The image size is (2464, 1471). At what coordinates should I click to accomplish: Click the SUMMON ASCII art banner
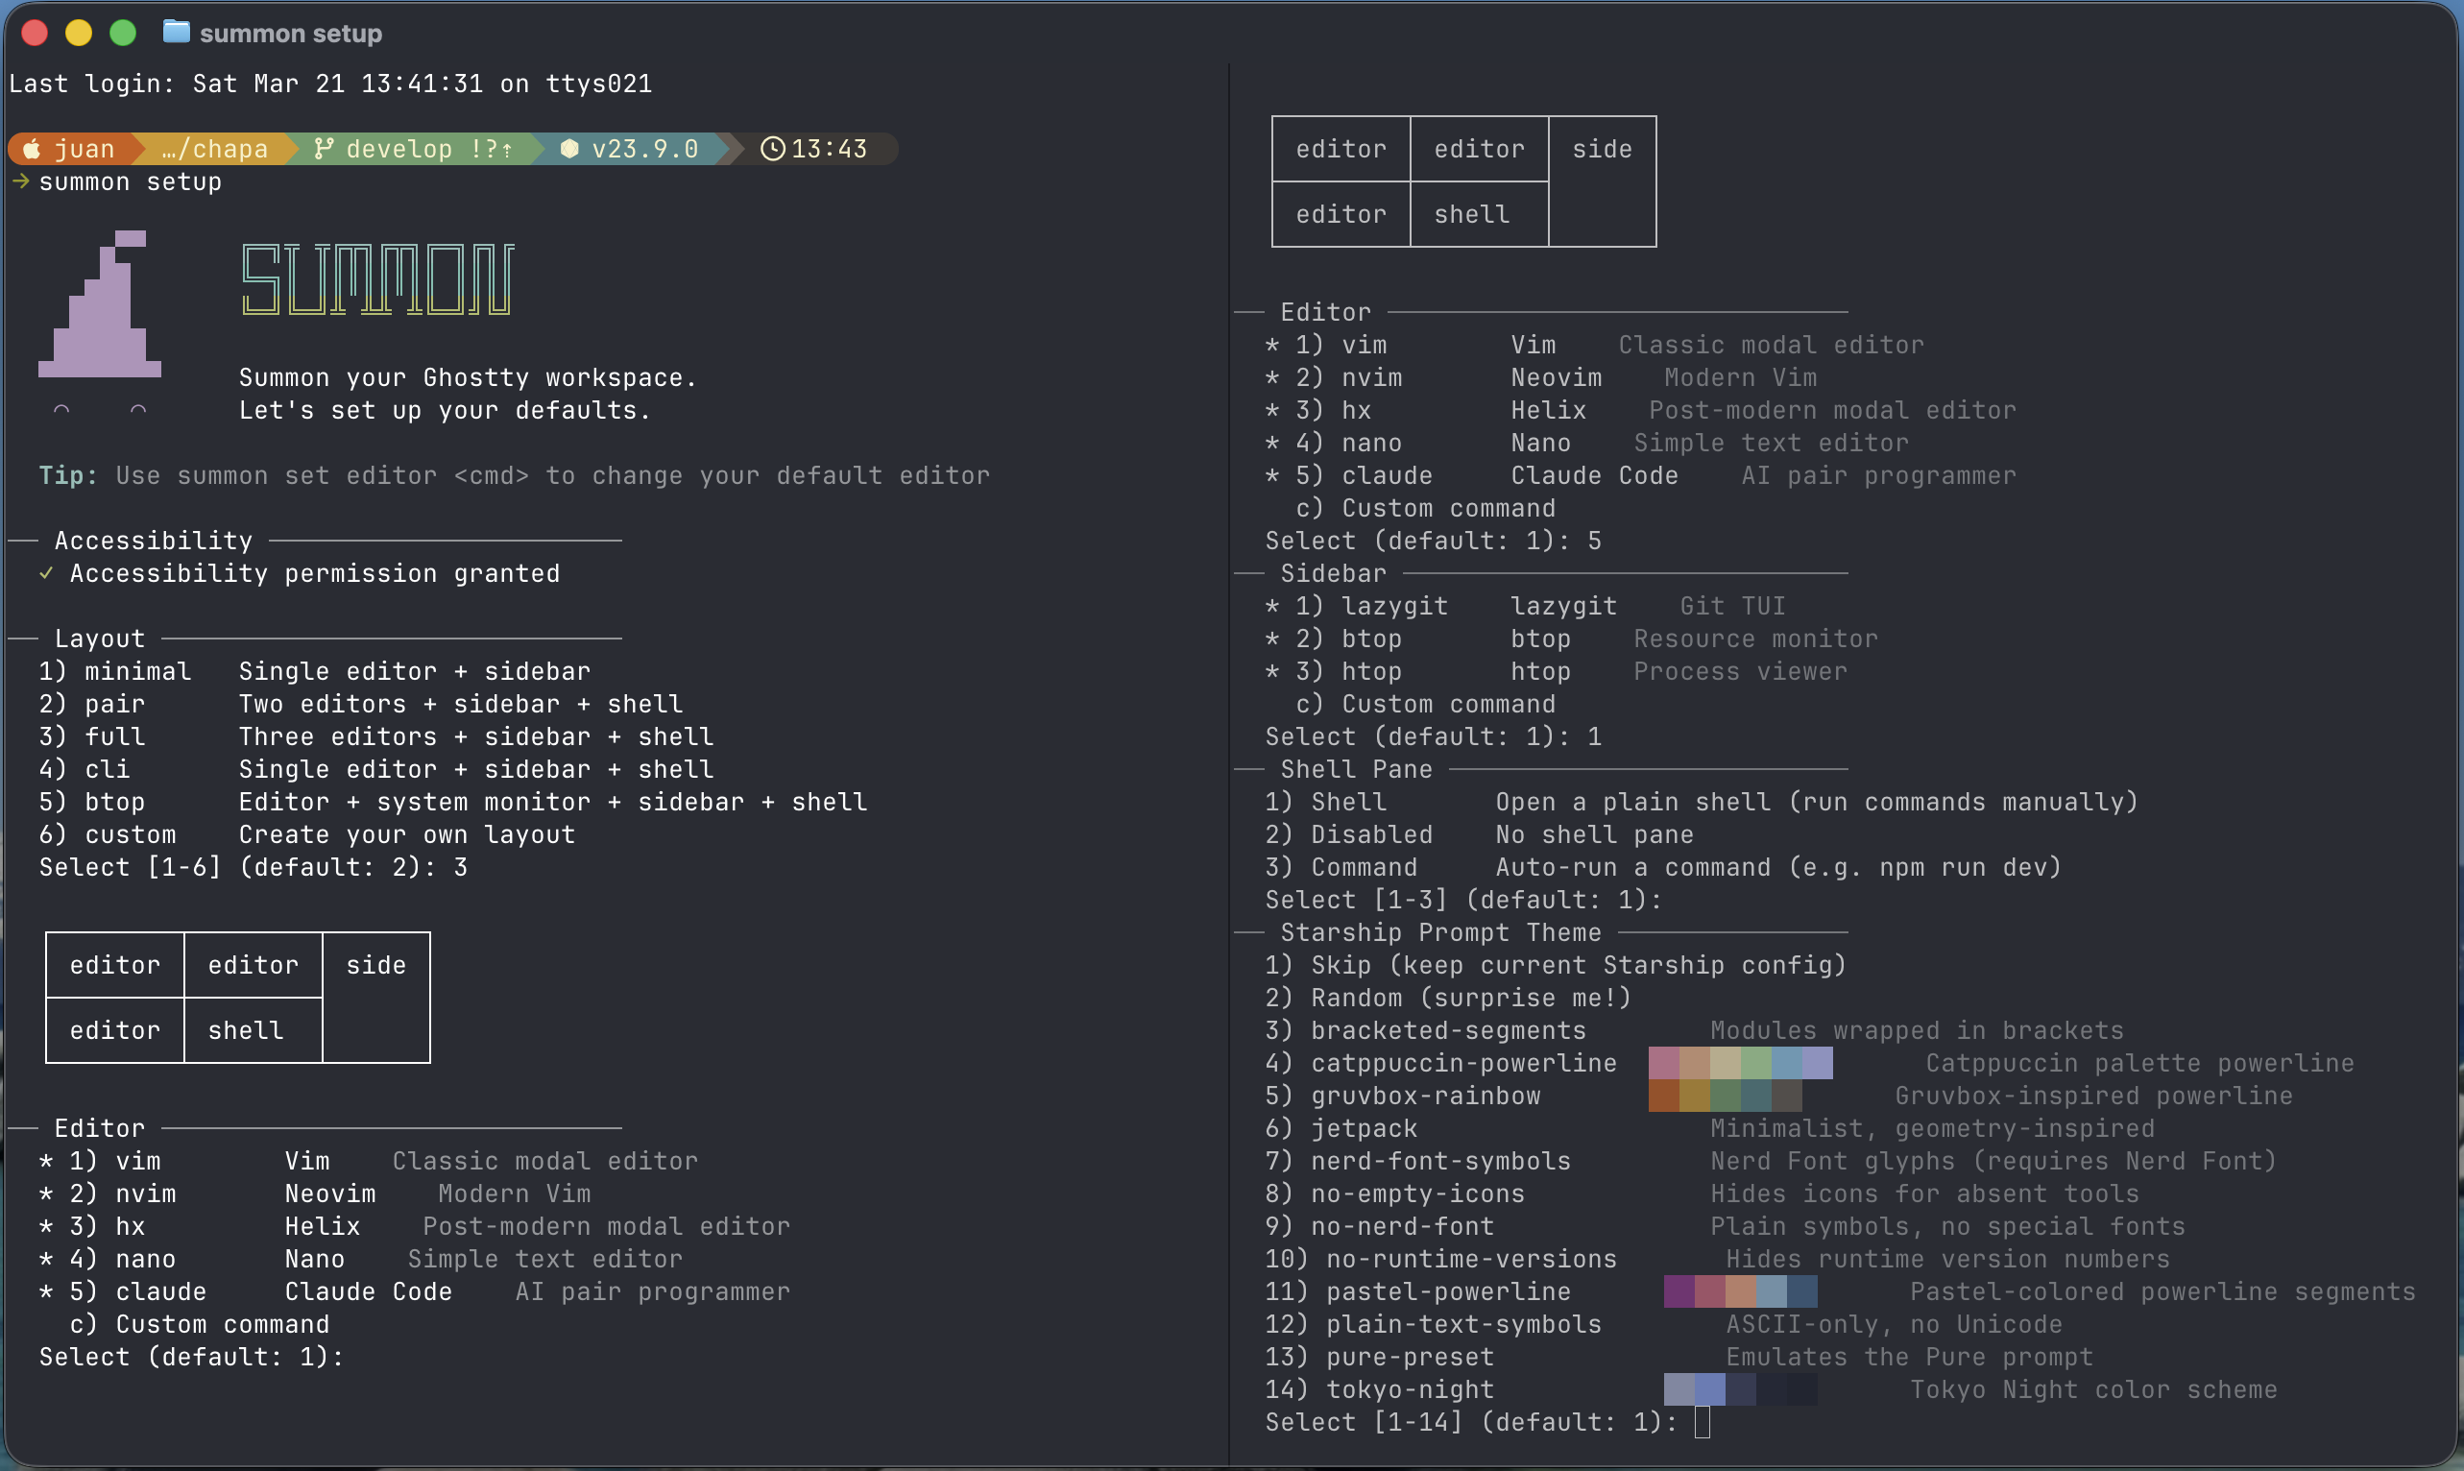pyautogui.click(x=376, y=279)
